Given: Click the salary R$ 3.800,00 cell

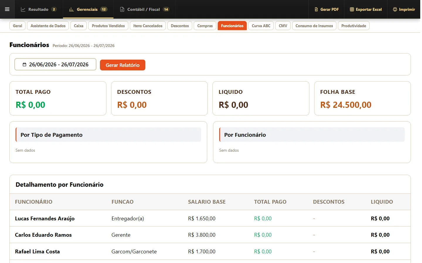Looking at the screenshot, I should tap(202, 235).
